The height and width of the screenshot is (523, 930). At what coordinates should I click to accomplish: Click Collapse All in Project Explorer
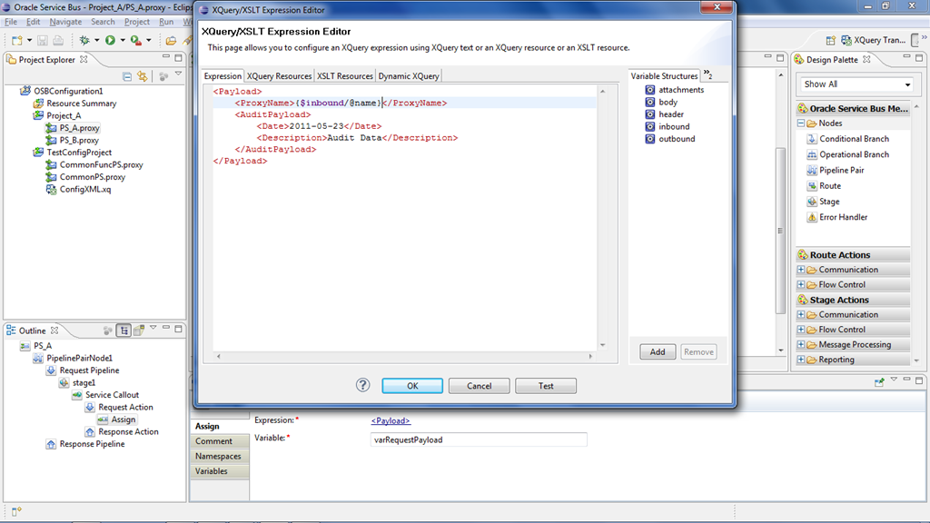tap(127, 77)
